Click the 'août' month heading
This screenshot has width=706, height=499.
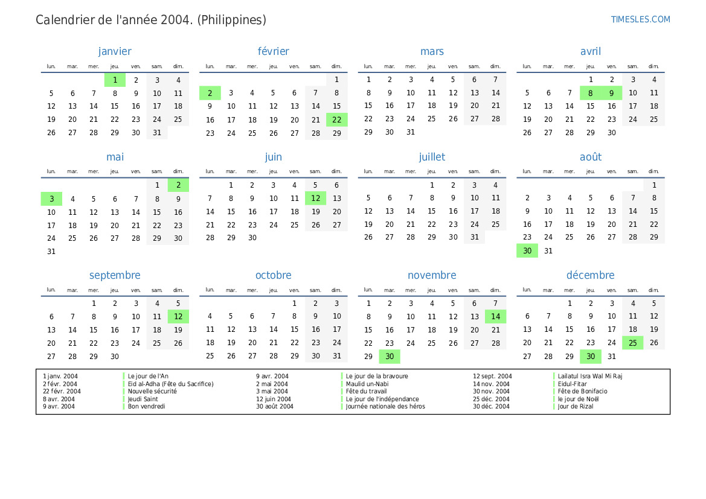[590, 157]
